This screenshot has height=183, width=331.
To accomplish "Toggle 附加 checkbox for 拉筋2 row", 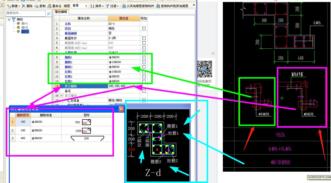I will coord(144,77).
